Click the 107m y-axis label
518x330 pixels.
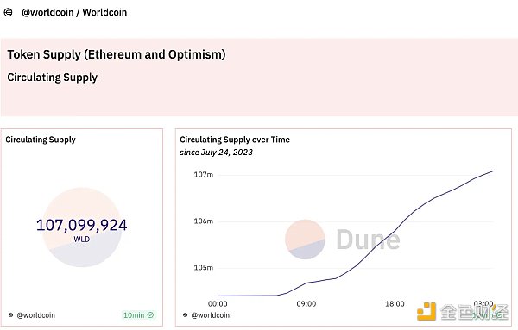[204, 174]
